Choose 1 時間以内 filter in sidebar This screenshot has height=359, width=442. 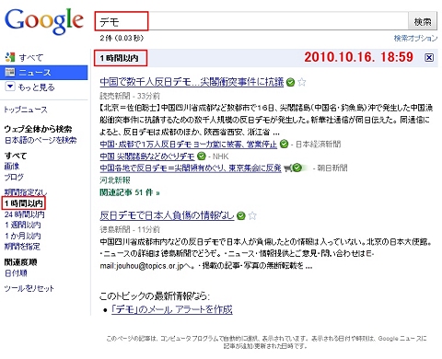24,203
